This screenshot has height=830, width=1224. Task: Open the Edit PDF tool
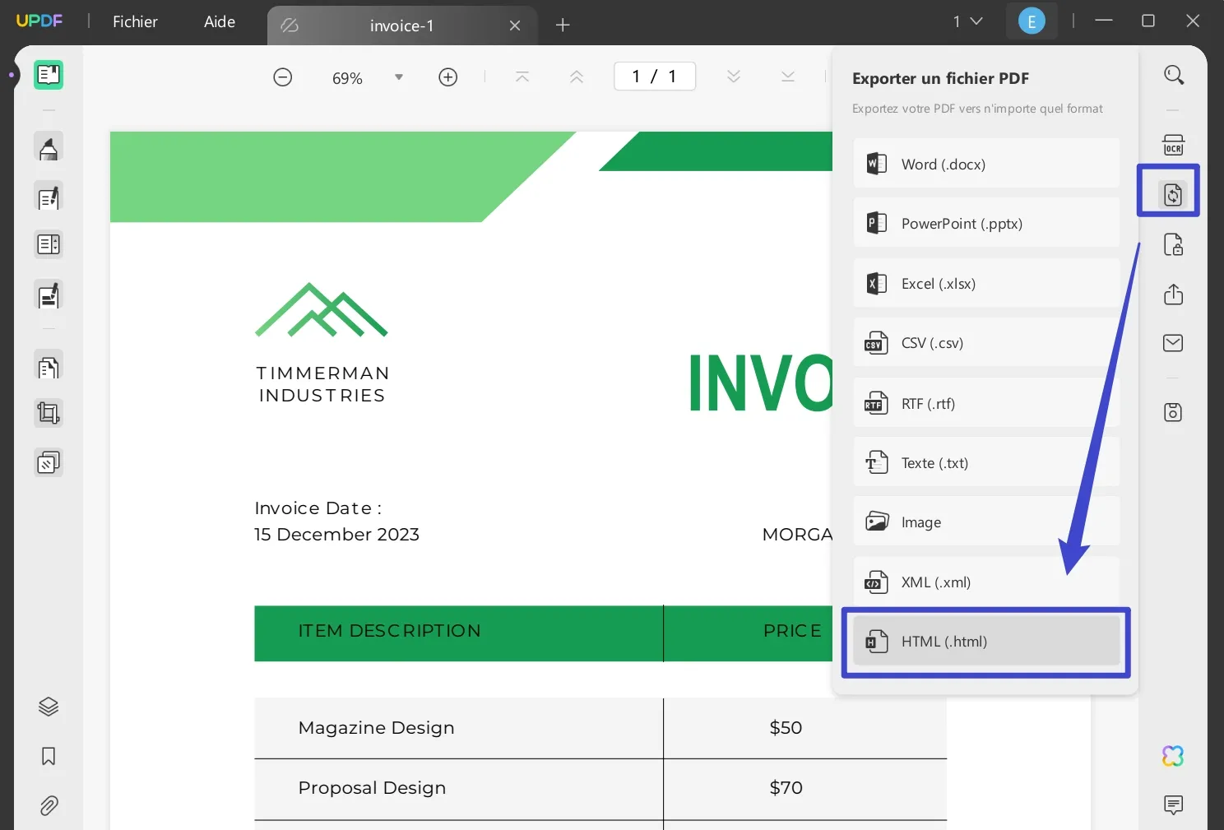pos(49,197)
